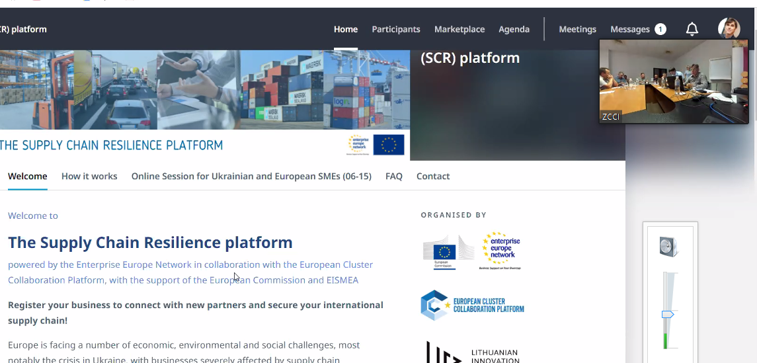The image size is (757, 363).
Task: Select the Welcome tab
Action: coord(28,176)
